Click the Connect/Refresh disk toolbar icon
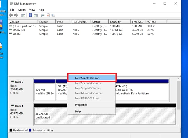This screenshot has width=188, height=138. (x=43, y=15)
